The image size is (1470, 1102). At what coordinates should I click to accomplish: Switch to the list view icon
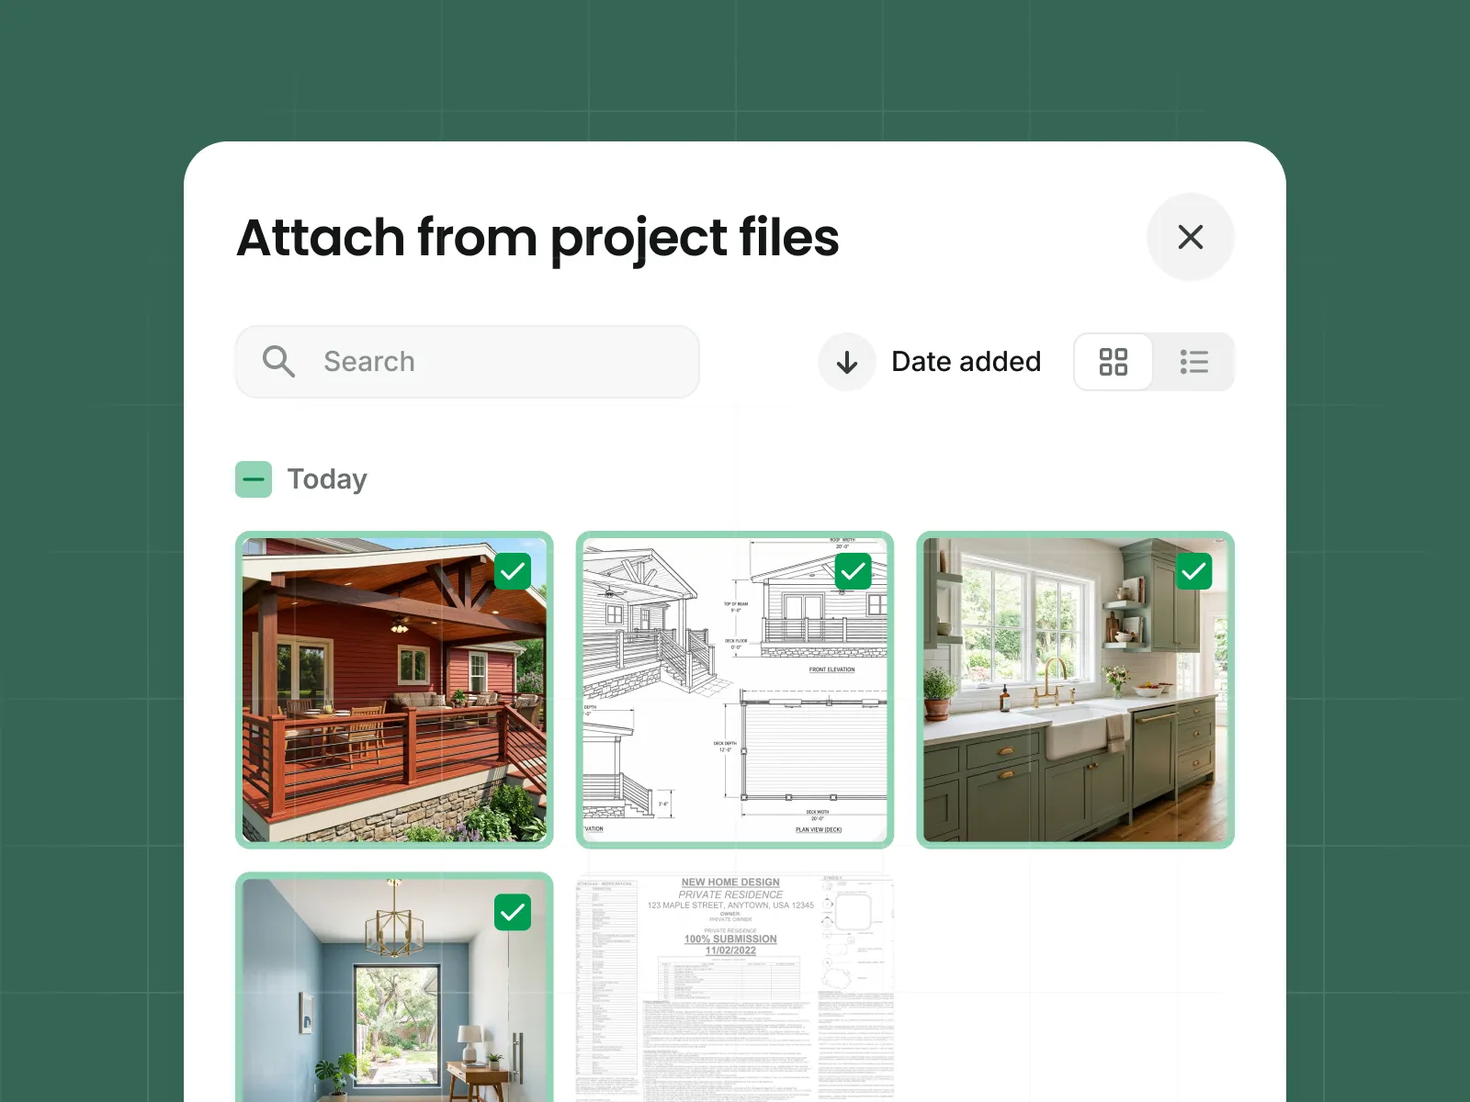[1193, 362]
